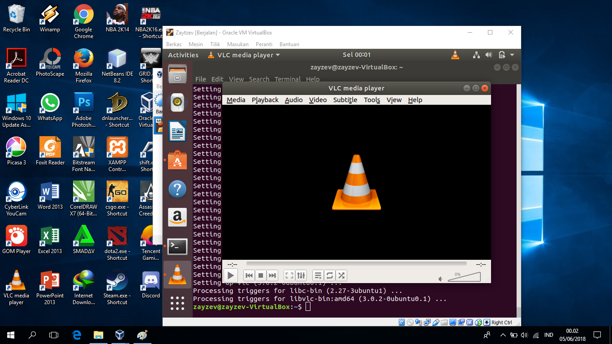
Task: Open Windows Action Center notifications
Action: click(x=597, y=335)
